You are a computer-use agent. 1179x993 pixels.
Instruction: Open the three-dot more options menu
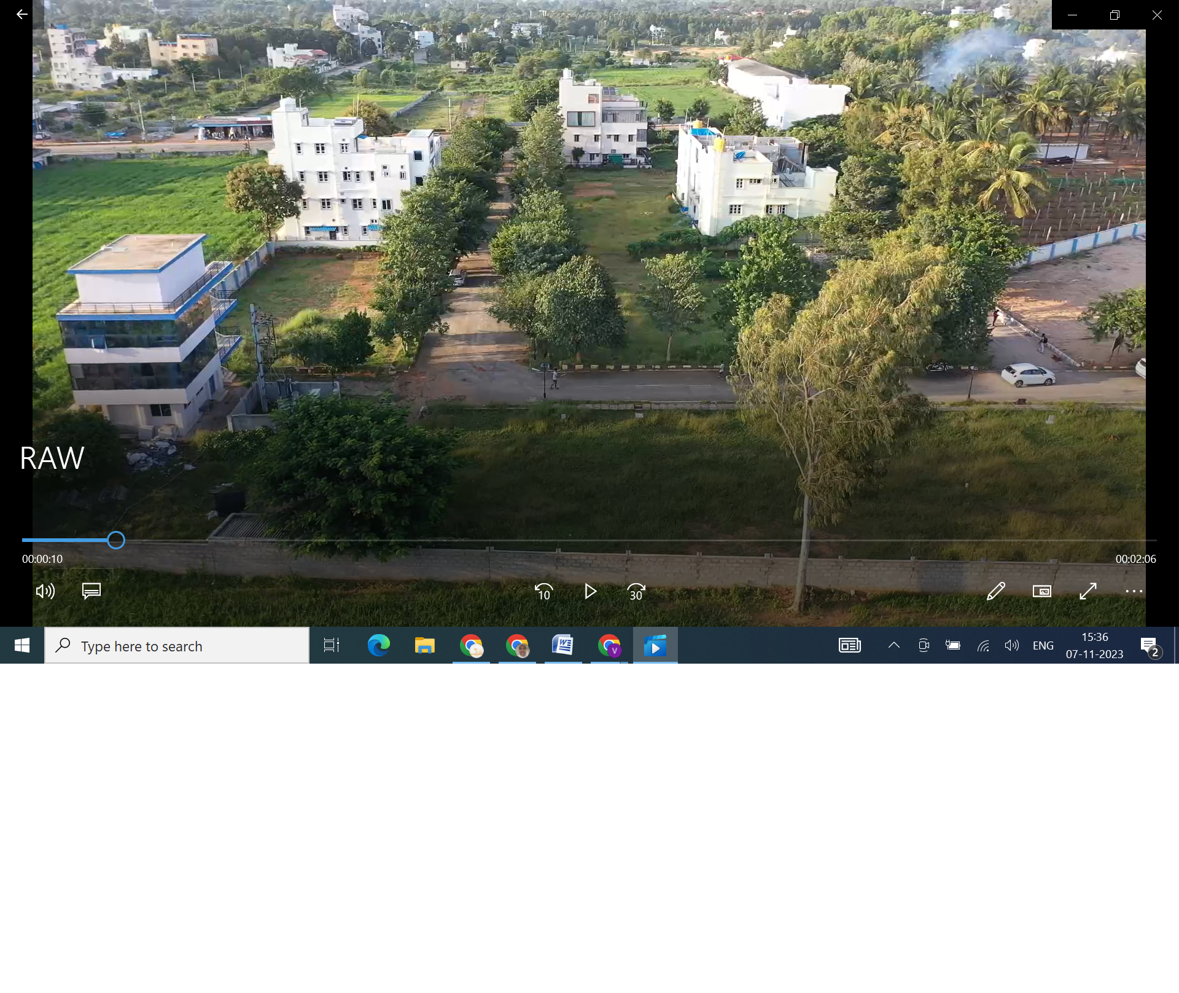click(x=1134, y=591)
